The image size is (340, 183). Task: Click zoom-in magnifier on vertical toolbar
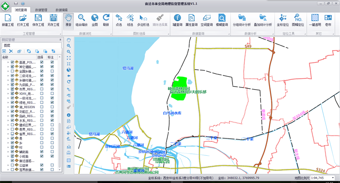(x=69, y=46)
